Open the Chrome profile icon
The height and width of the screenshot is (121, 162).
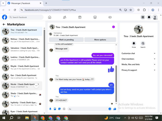[x=153, y=10]
